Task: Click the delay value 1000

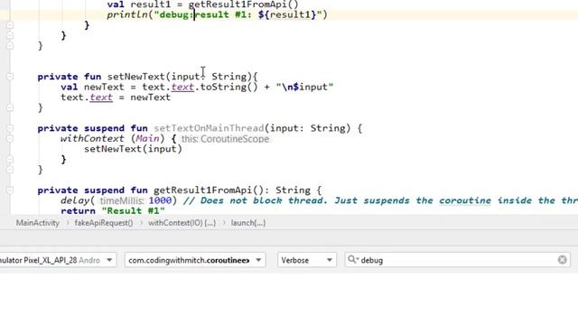Action: (161, 200)
